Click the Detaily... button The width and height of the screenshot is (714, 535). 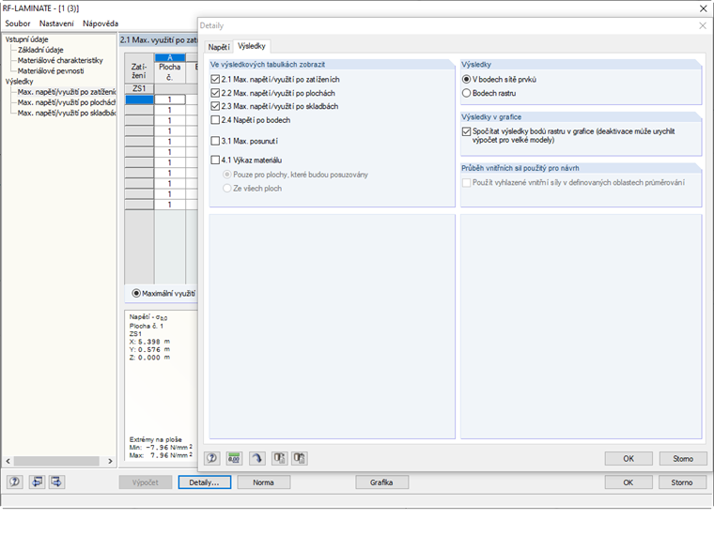tap(205, 482)
